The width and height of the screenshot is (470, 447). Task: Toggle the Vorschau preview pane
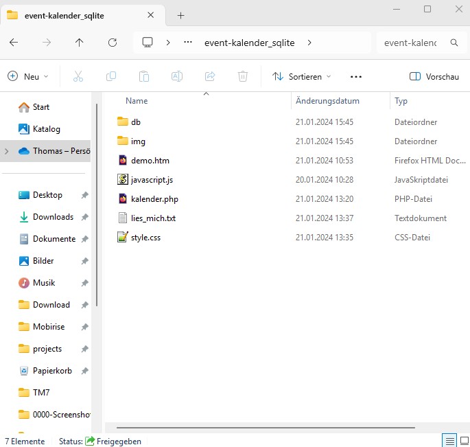coord(434,76)
